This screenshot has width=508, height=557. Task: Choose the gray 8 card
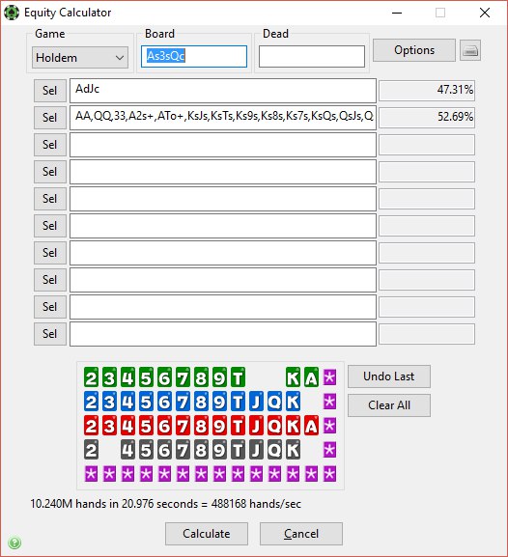coord(201,450)
